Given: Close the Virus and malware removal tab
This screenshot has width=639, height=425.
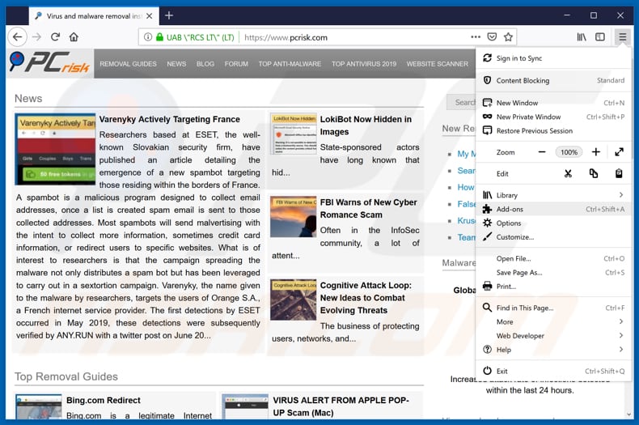Looking at the screenshot, I should coord(150,16).
